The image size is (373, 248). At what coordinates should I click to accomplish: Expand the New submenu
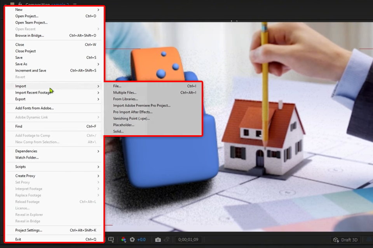(x=54, y=10)
